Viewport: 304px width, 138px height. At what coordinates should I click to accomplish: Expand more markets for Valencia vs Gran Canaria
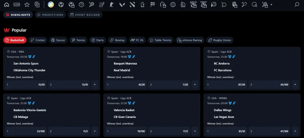(x=195, y=131)
